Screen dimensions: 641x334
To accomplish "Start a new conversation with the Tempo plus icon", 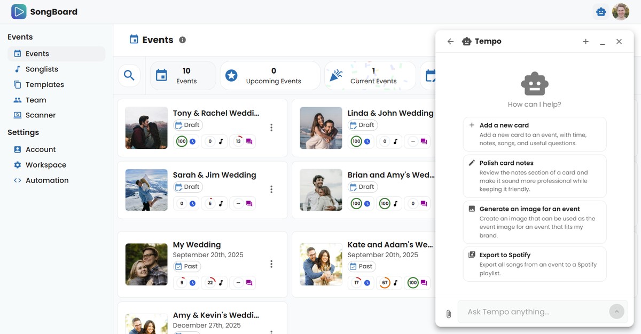I will click(585, 41).
